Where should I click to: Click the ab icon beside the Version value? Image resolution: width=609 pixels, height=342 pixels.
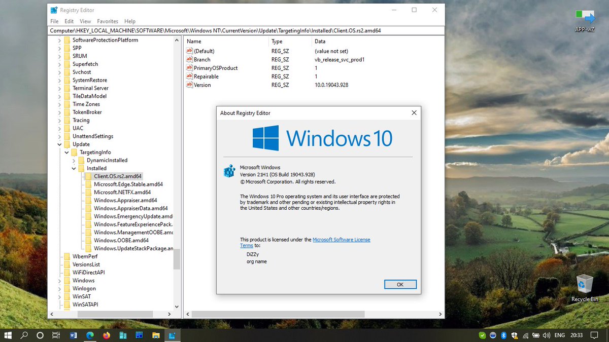(x=190, y=85)
